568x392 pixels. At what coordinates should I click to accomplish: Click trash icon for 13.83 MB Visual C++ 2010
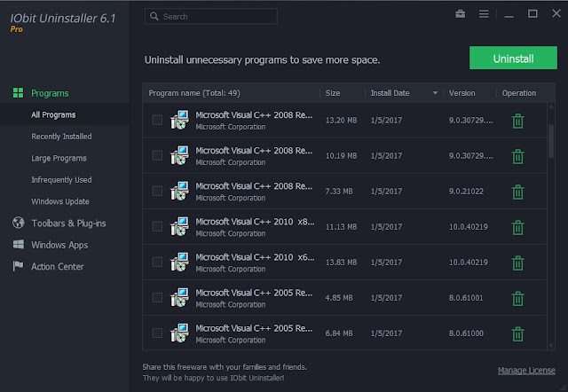(x=517, y=263)
